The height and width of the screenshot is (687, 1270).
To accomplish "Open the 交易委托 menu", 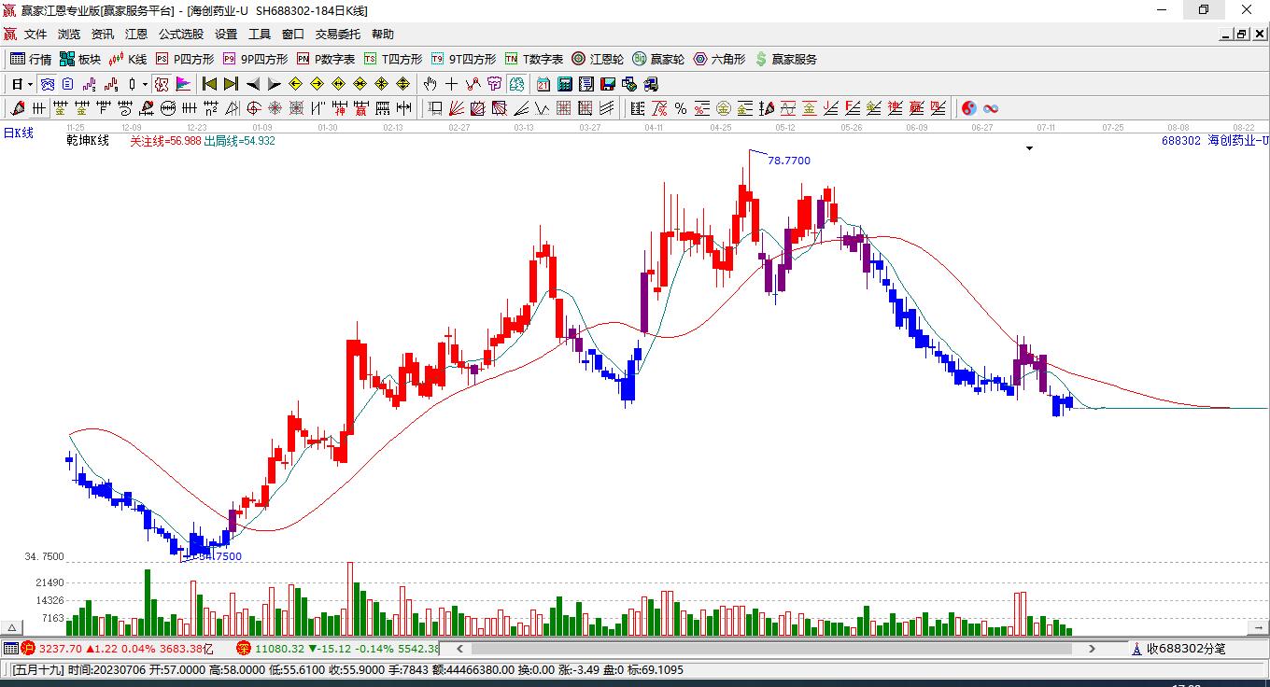I will pyautogui.click(x=338, y=35).
